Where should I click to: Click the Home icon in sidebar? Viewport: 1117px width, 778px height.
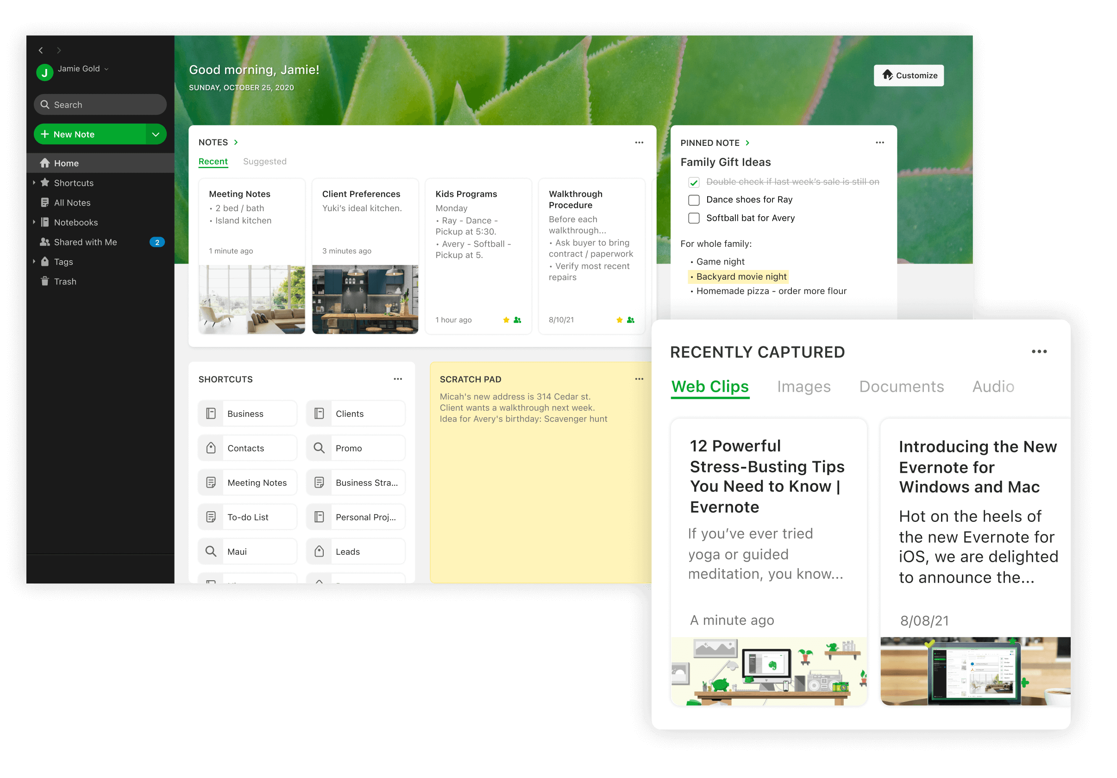(45, 163)
